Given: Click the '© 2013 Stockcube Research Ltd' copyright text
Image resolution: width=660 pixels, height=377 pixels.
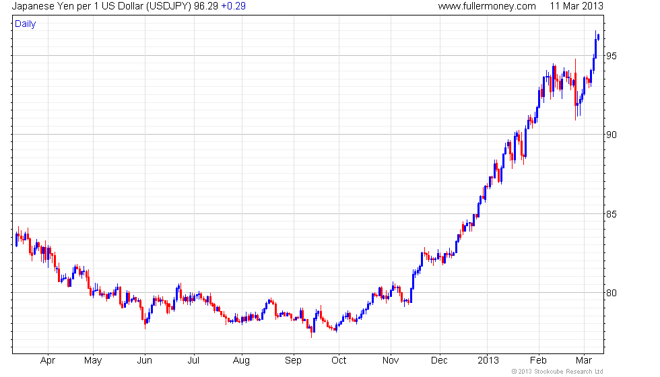Looking at the screenshot, I should click(x=557, y=372).
